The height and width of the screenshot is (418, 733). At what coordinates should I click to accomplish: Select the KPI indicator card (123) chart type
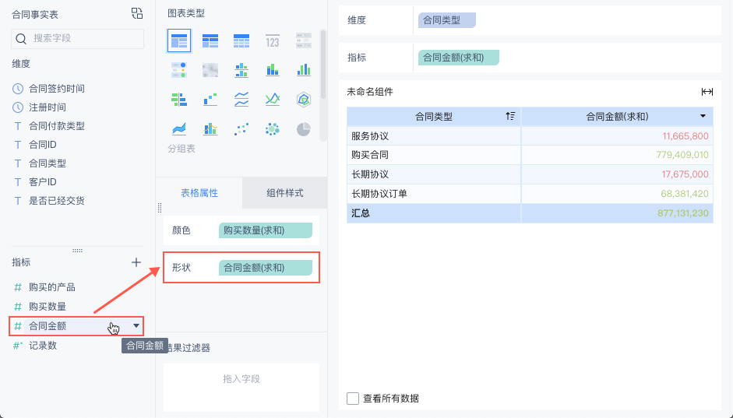[273, 41]
